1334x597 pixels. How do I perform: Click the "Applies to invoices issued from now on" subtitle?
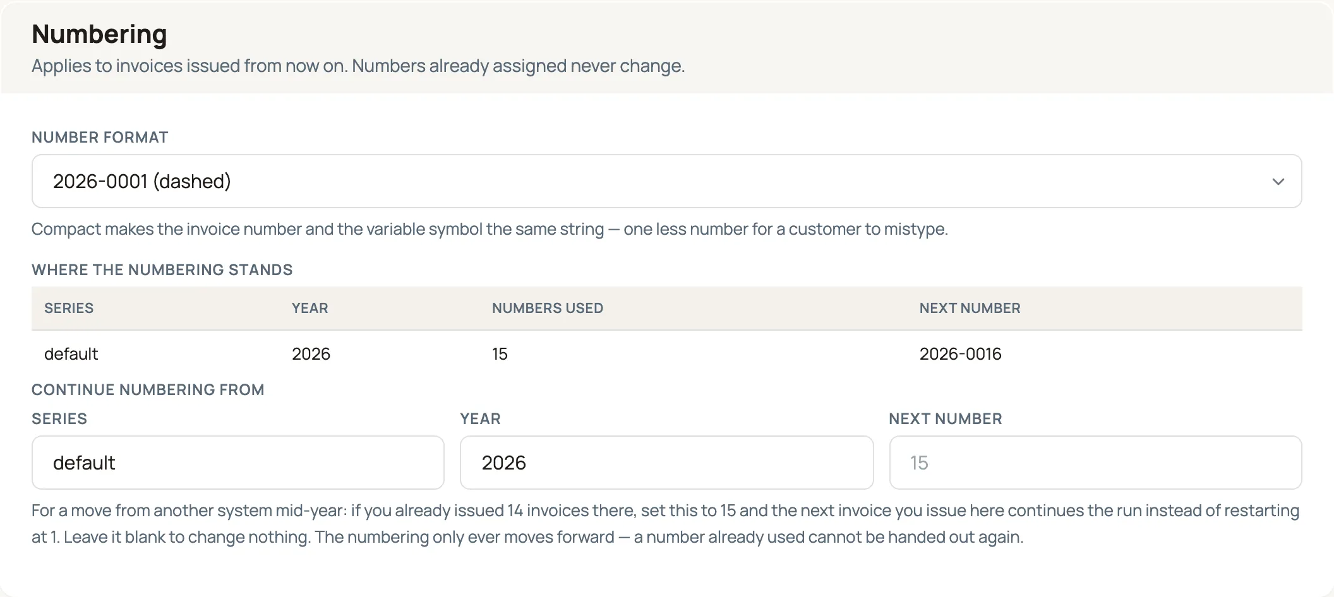358,66
